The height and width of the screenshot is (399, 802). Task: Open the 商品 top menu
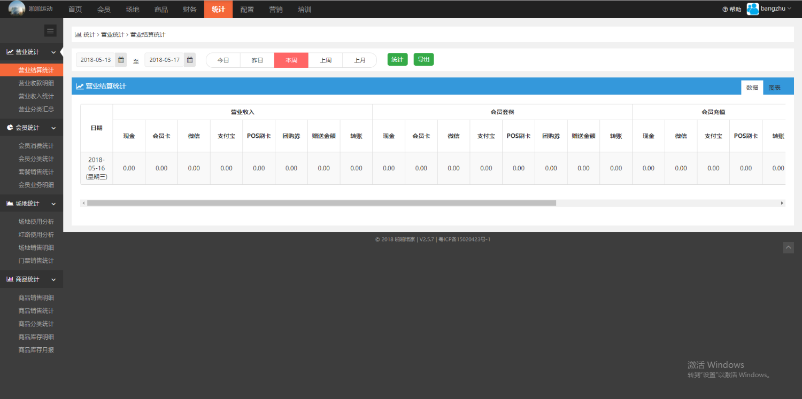click(161, 9)
